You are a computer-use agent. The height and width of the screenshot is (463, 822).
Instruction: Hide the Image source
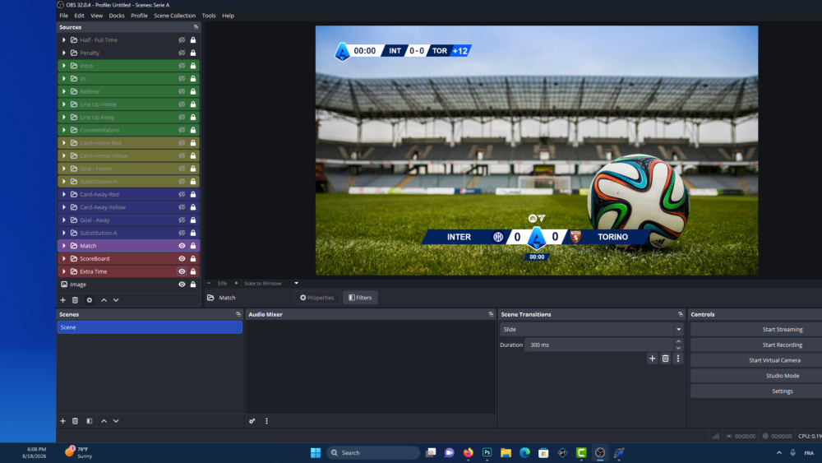(182, 285)
